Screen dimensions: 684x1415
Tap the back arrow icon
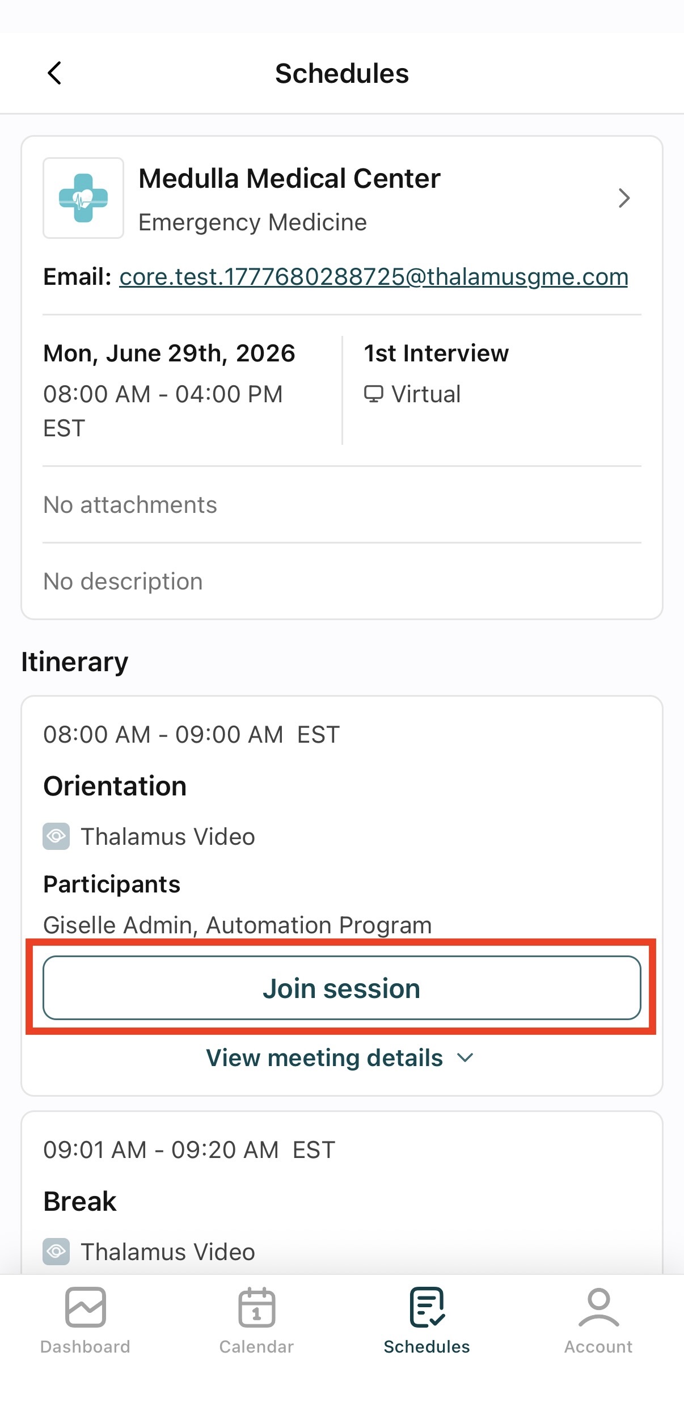[54, 73]
